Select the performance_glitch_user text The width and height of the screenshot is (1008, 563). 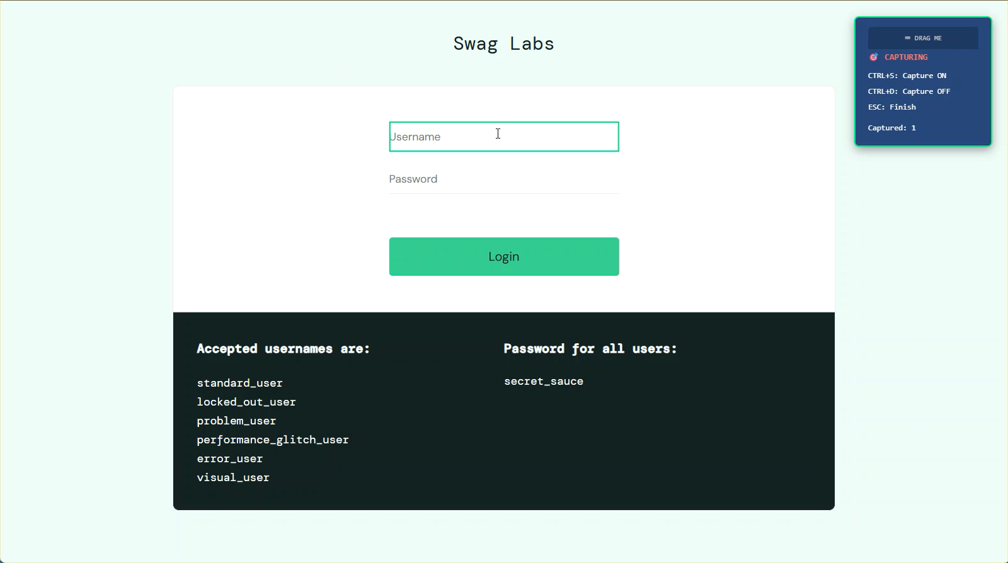pos(273,440)
